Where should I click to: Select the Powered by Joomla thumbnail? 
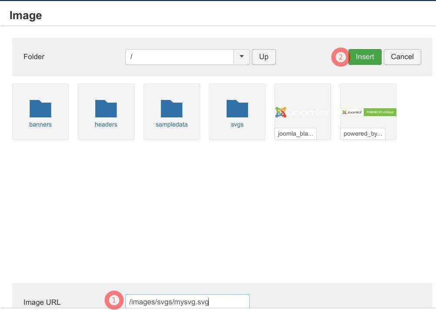coord(369,112)
